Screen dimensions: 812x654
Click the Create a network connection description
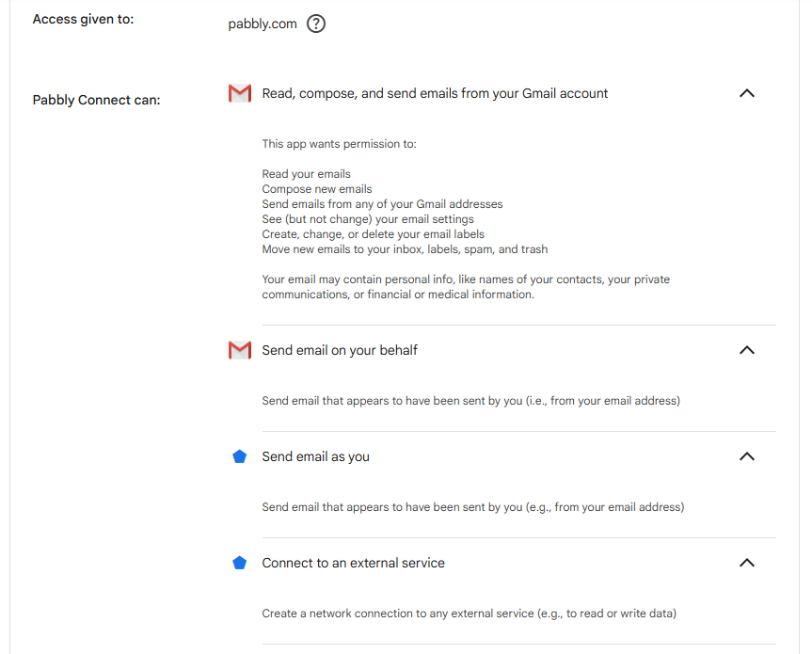click(470, 614)
